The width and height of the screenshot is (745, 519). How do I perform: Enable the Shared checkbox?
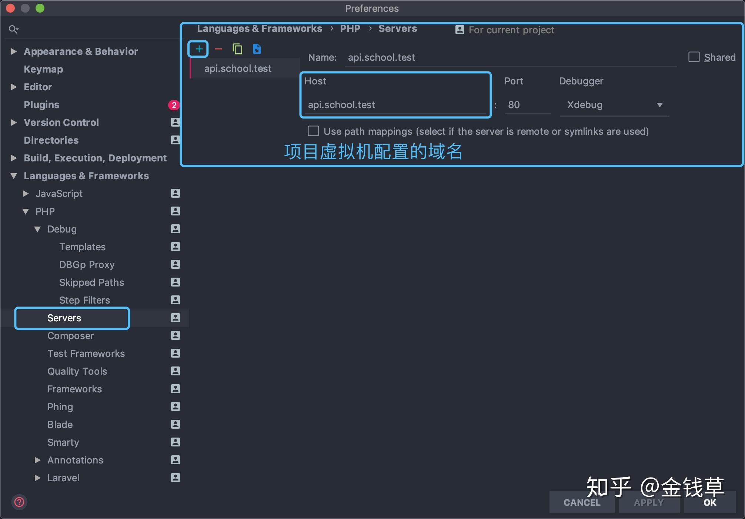(694, 57)
